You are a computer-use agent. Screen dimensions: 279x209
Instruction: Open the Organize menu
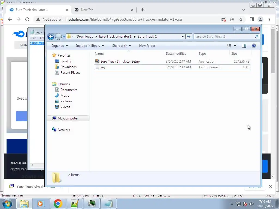tap(60, 46)
